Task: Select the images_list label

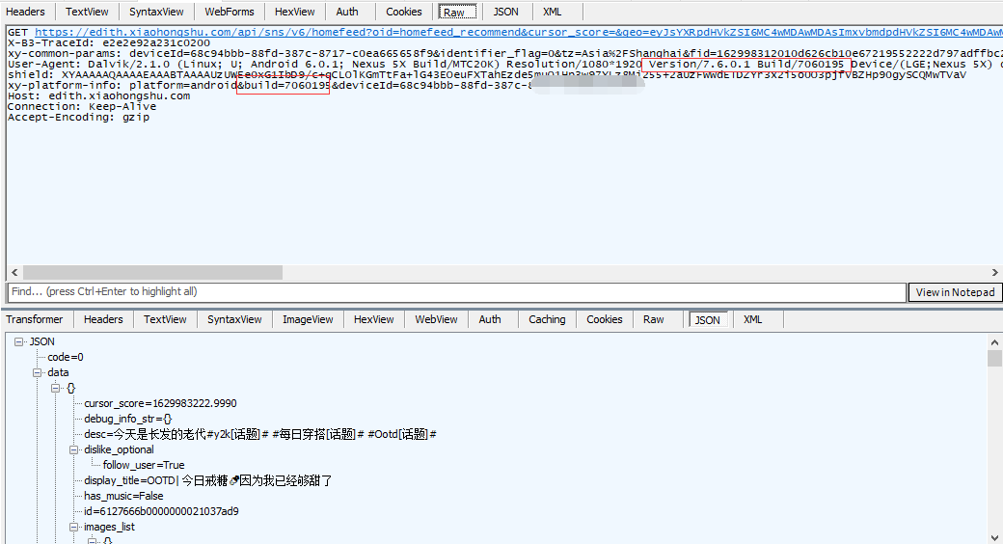Action: click(109, 527)
